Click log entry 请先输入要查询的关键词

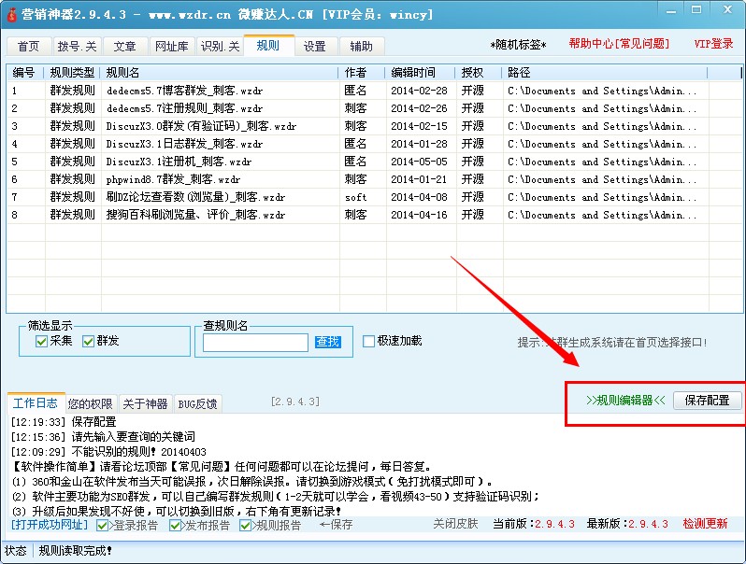pyautogui.click(x=133, y=437)
